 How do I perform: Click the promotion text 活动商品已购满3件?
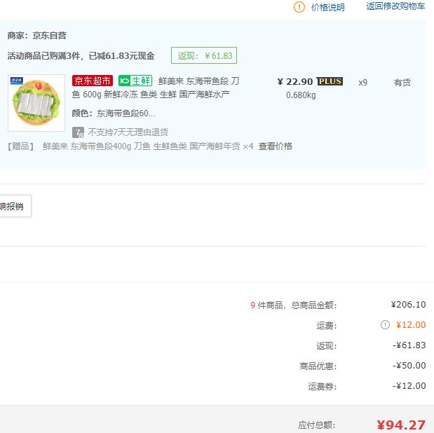point(43,56)
